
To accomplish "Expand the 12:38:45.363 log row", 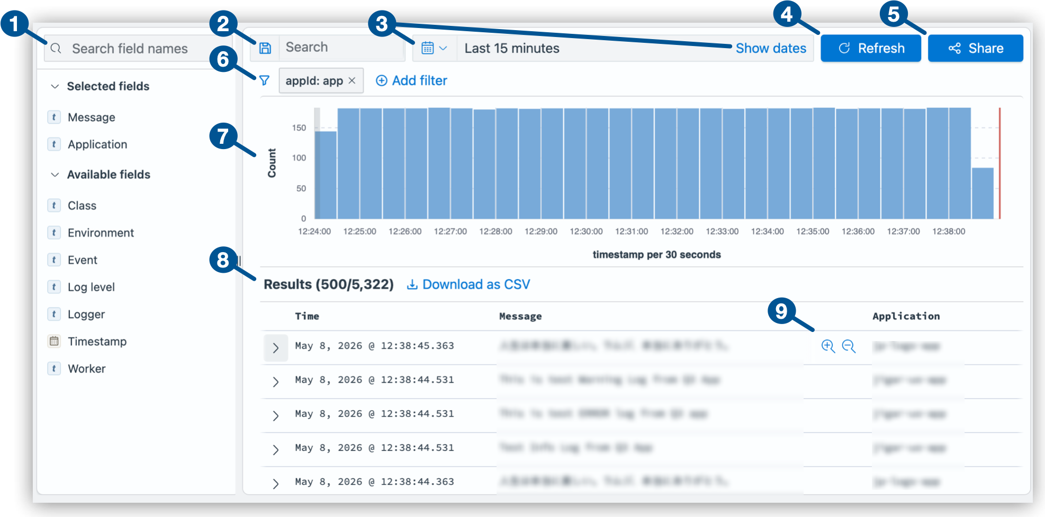I will coord(276,348).
